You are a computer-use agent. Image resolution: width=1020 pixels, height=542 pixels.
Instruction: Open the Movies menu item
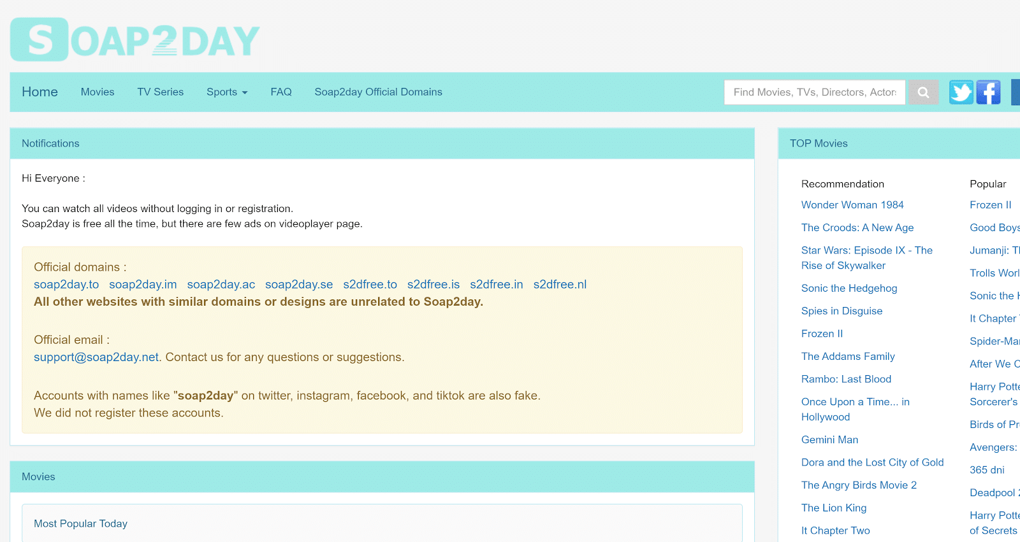98,92
